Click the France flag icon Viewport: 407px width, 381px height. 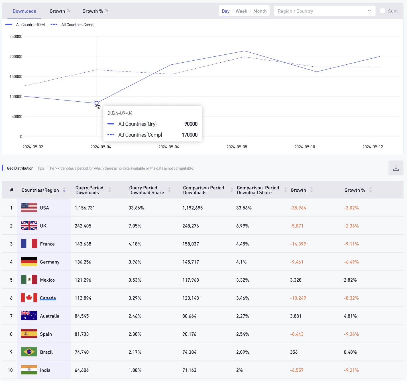coord(29,244)
